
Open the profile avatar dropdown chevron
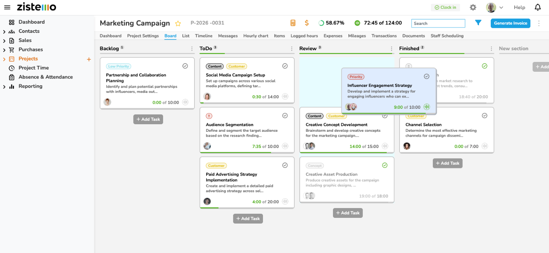pos(501,7)
